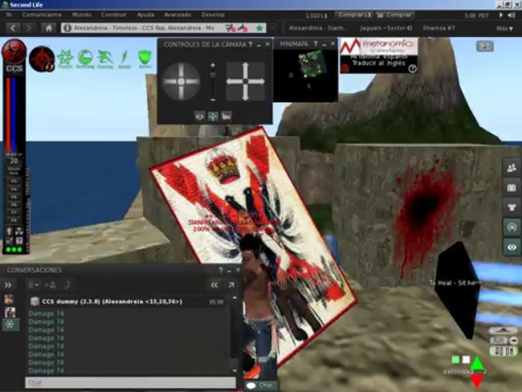522x392 pixels.
Task: Click the red star emblem HUD icon
Action: [x=42, y=59]
